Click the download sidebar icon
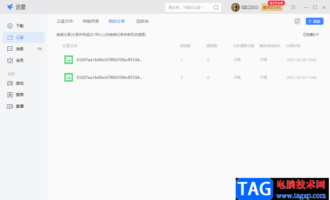This screenshot has height=200, width=330. tap(10, 26)
